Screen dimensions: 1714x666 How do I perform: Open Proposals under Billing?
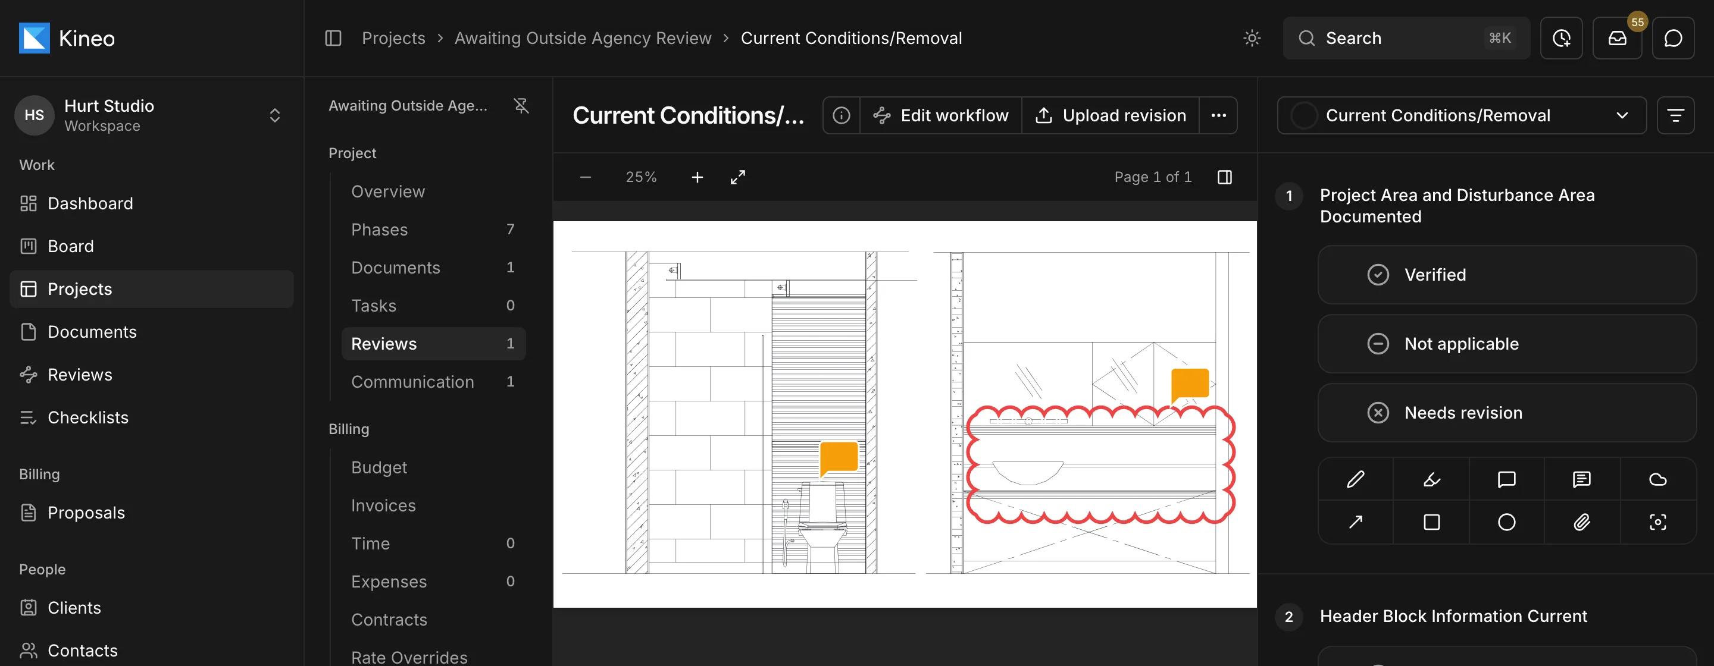tap(152, 513)
